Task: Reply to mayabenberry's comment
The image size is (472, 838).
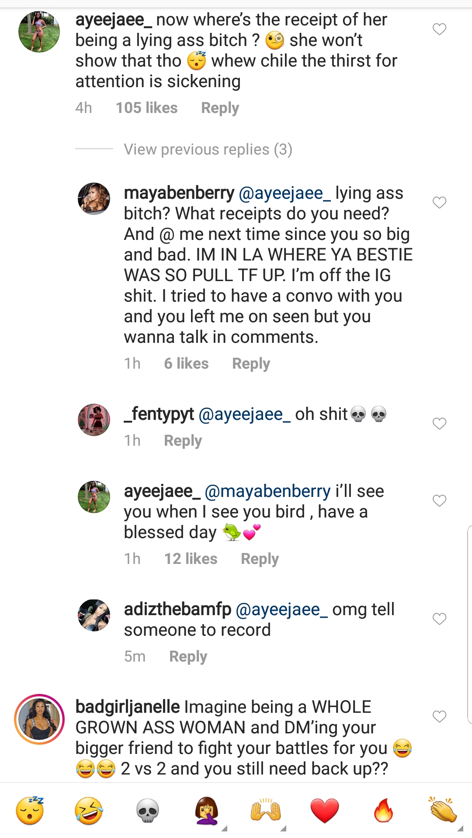Action: tap(251, 363)
